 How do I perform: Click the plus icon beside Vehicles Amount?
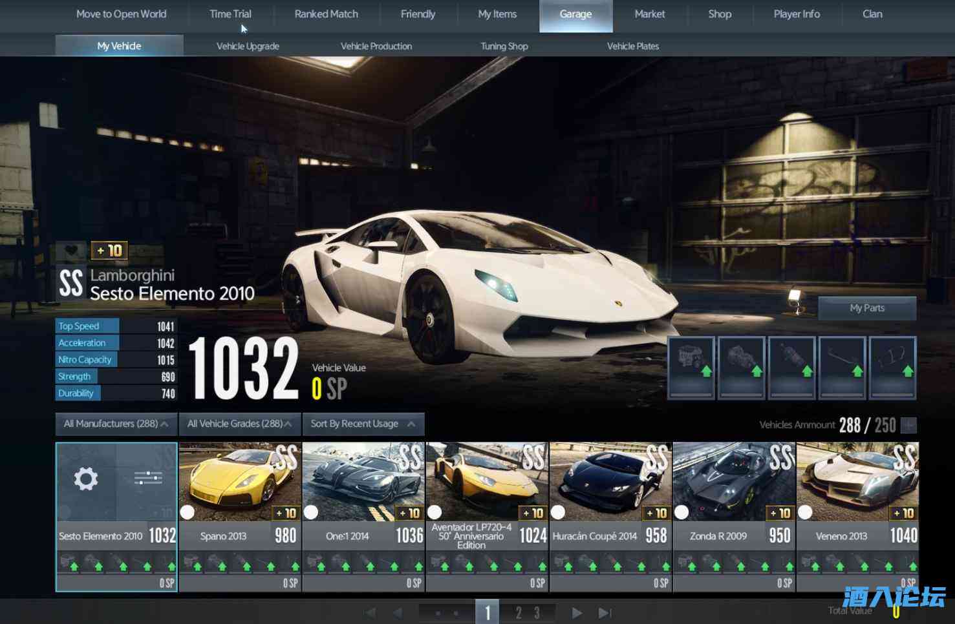tap(908, 425)
